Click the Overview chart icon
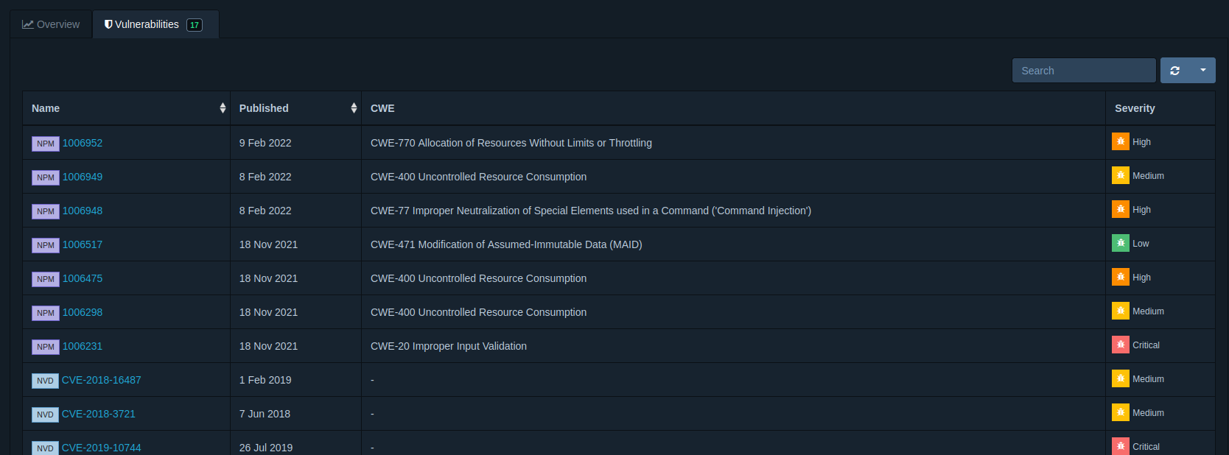Screen dimensions: 1229x455 tap(28, 24)
